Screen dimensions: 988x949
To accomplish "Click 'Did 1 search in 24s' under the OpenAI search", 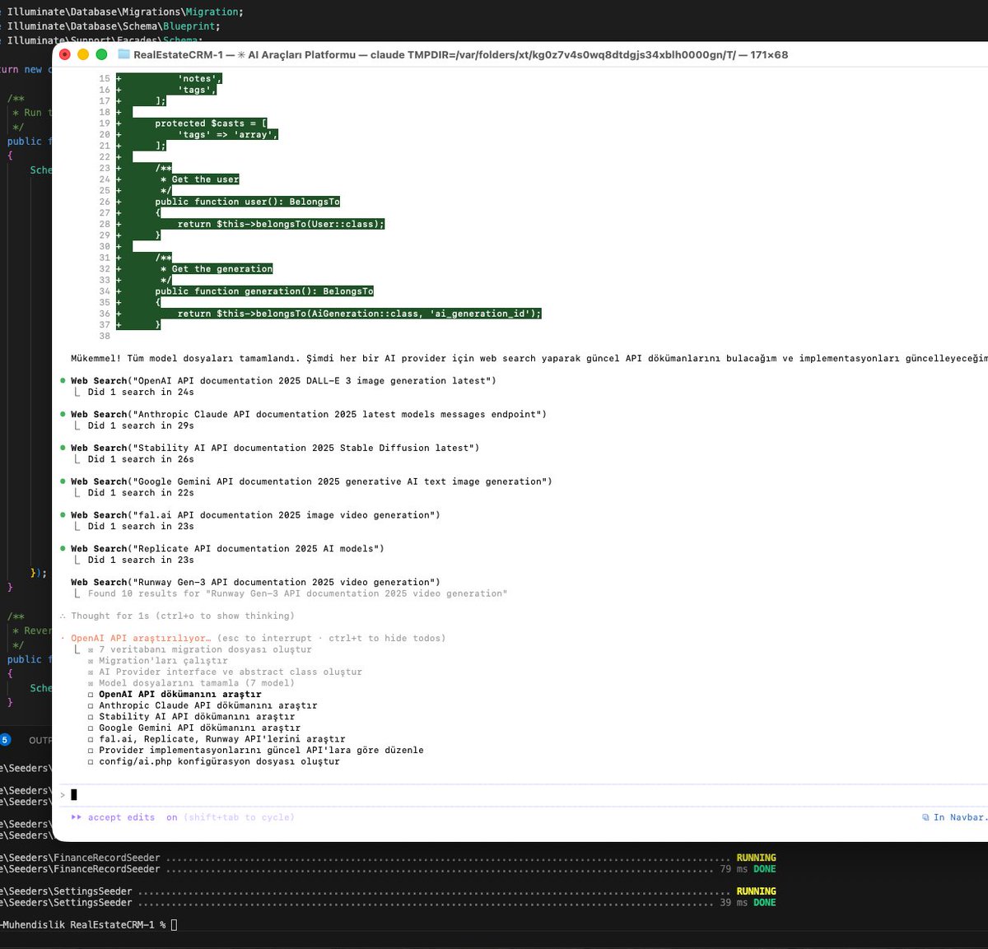I will (x=141, y=392).
